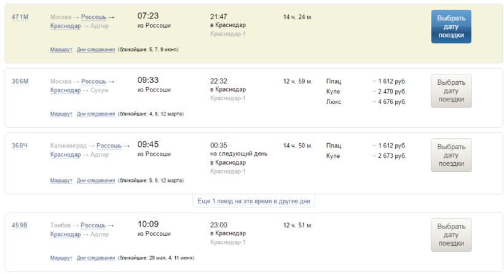Image resolution: width=504 pixels, height=274 pixels.
Task: Open train 306М number link
Action: pos(20,81)
